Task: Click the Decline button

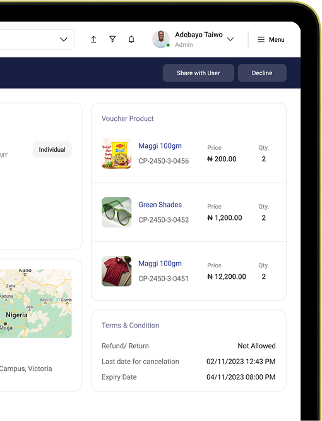Action: [262, 73]
